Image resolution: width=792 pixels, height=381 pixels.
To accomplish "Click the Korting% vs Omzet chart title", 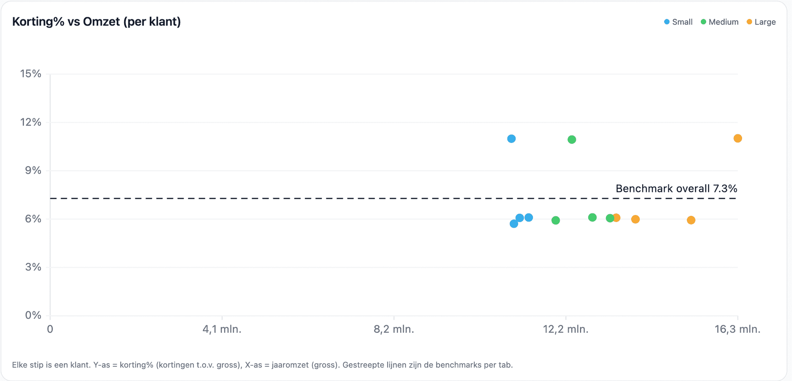I will click(x=97, y=21).
